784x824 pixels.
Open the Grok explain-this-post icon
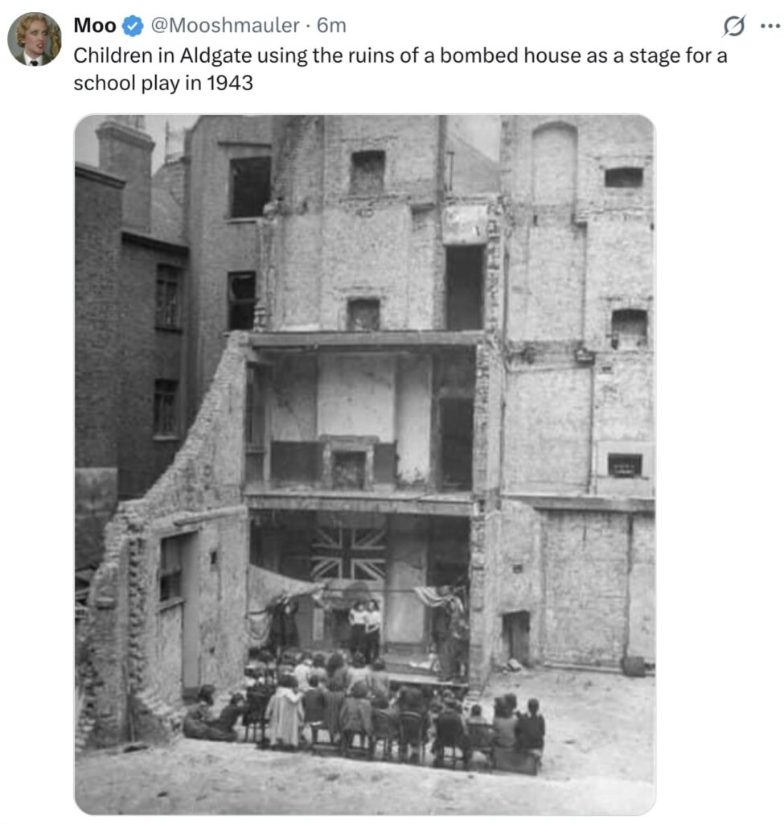(x=733, y=26)
